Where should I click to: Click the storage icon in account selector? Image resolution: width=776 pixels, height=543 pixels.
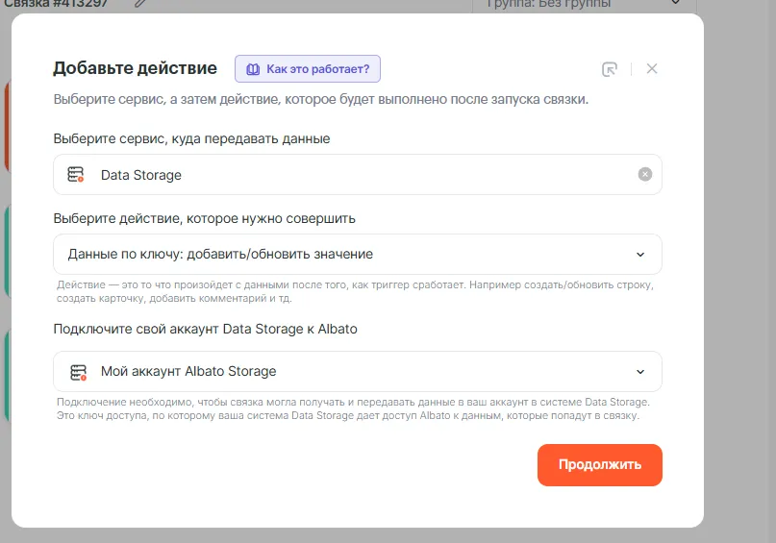77,372
